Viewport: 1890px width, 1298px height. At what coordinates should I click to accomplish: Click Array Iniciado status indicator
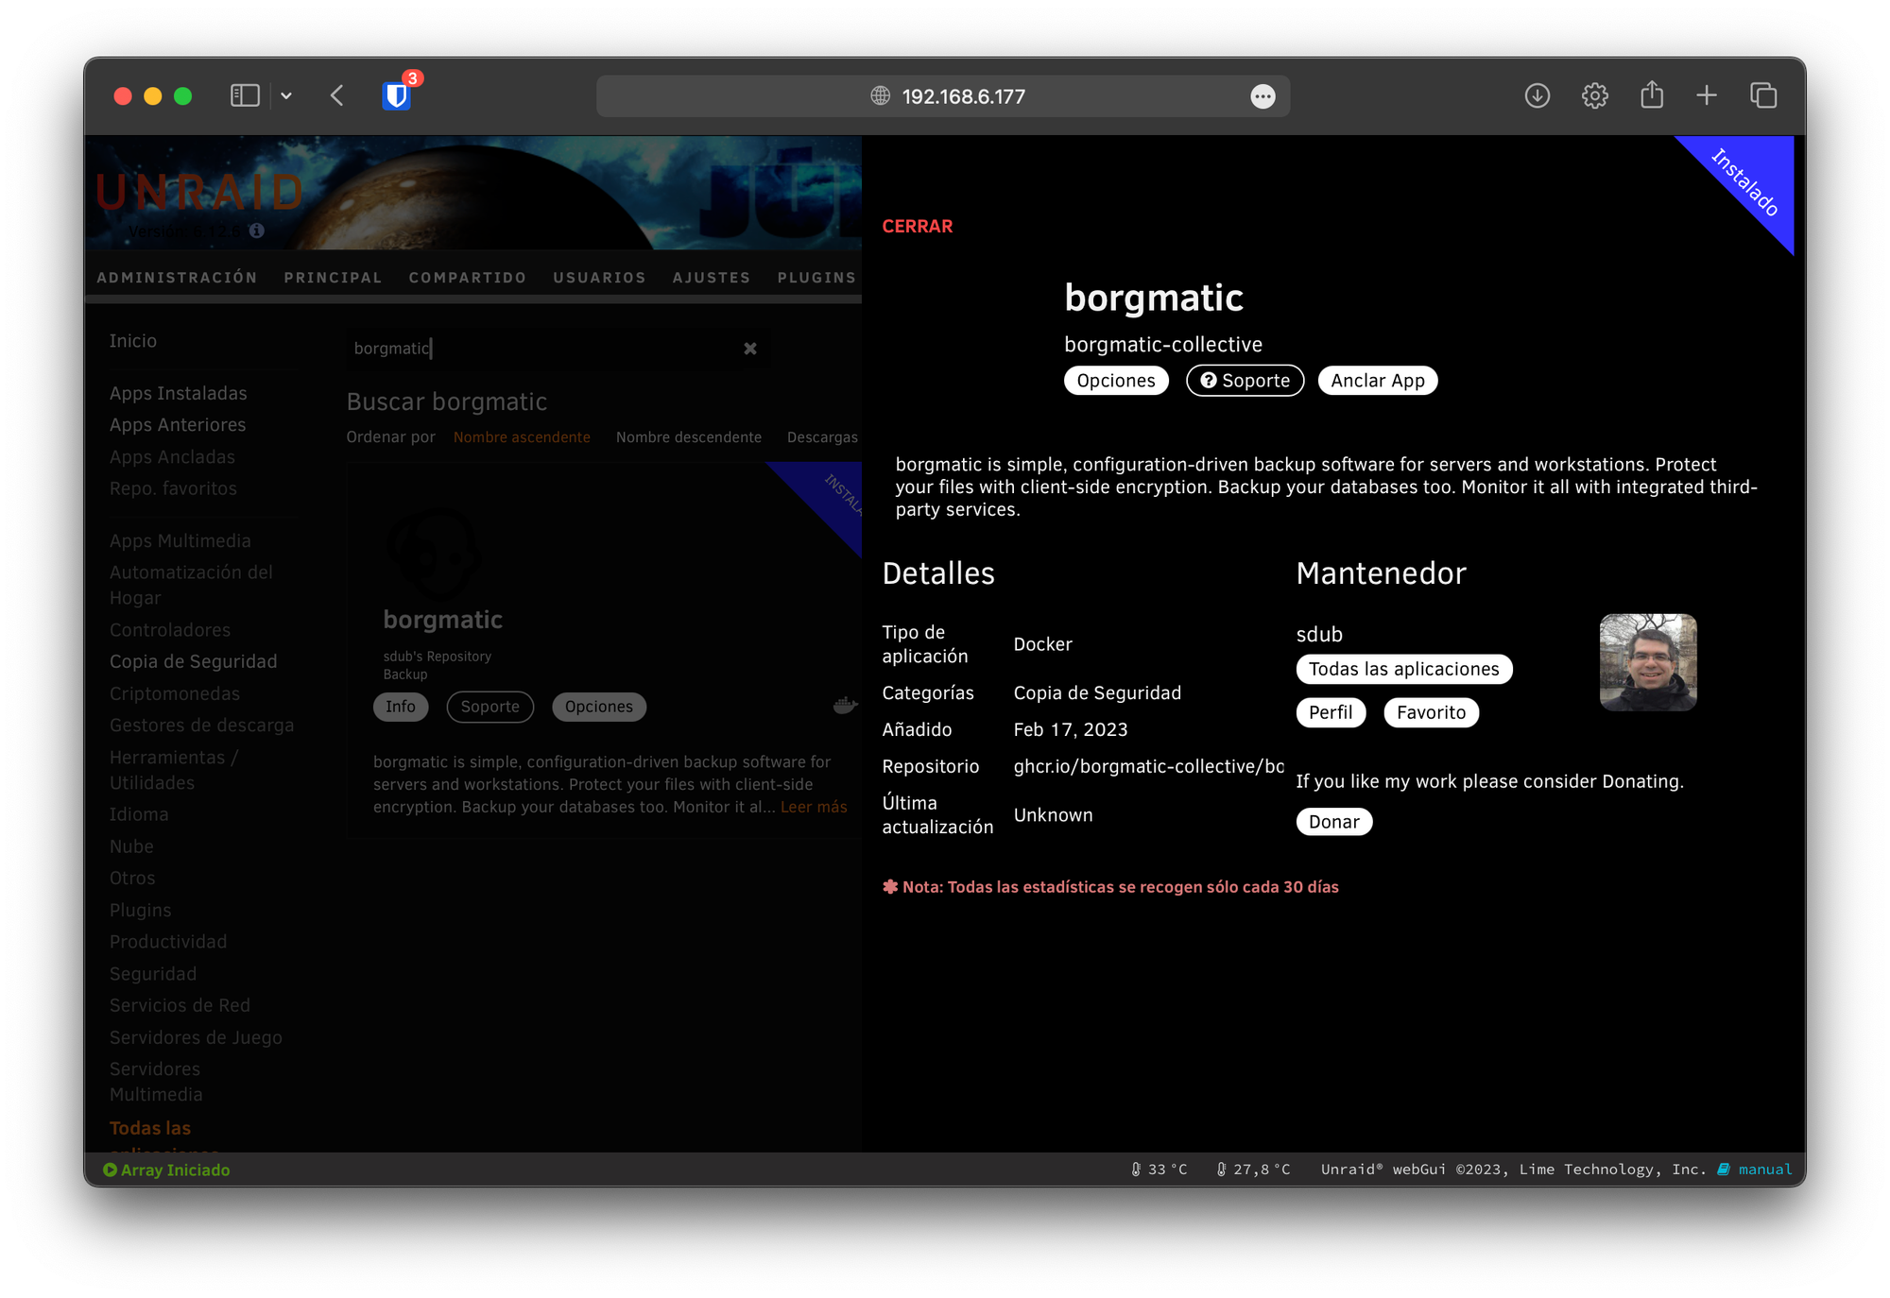166,1170
